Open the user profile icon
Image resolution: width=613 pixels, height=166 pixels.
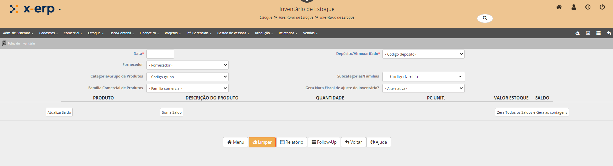[574, 7]
